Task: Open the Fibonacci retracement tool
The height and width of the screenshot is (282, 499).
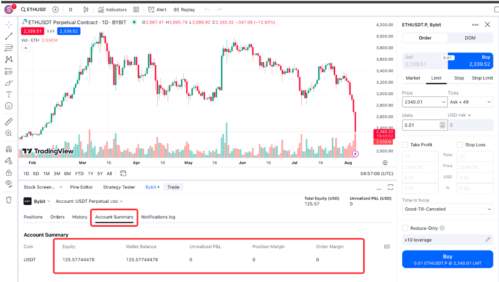Action: coord(8,48)
